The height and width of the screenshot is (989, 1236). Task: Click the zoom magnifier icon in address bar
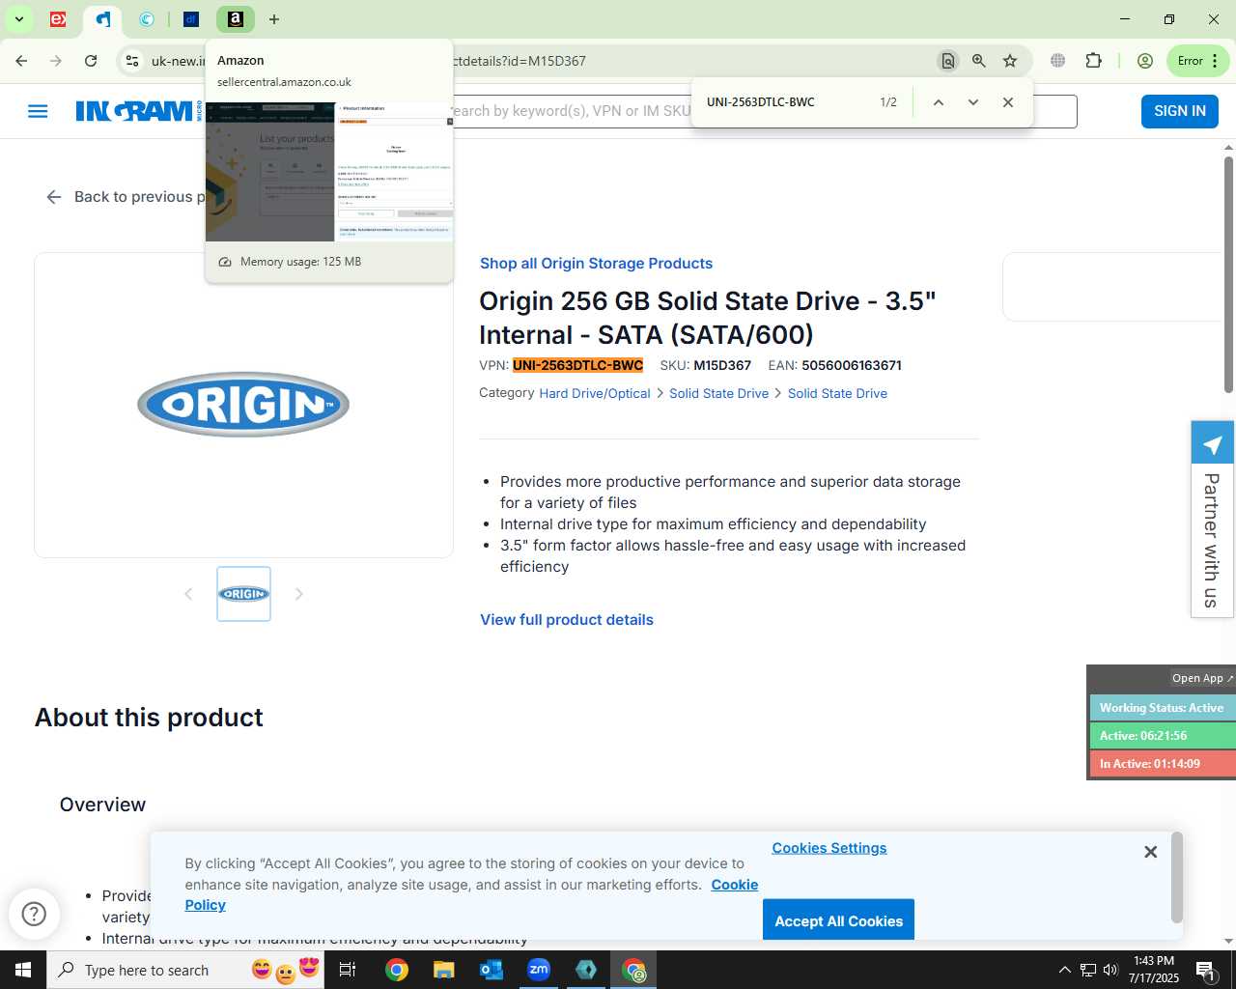pyautogui.click(x=979, y=61)
